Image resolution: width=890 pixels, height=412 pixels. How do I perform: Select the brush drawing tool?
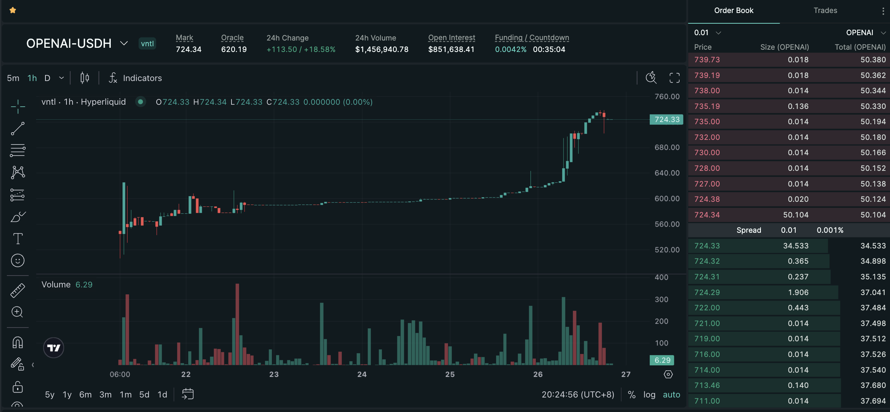click(18, 217)
